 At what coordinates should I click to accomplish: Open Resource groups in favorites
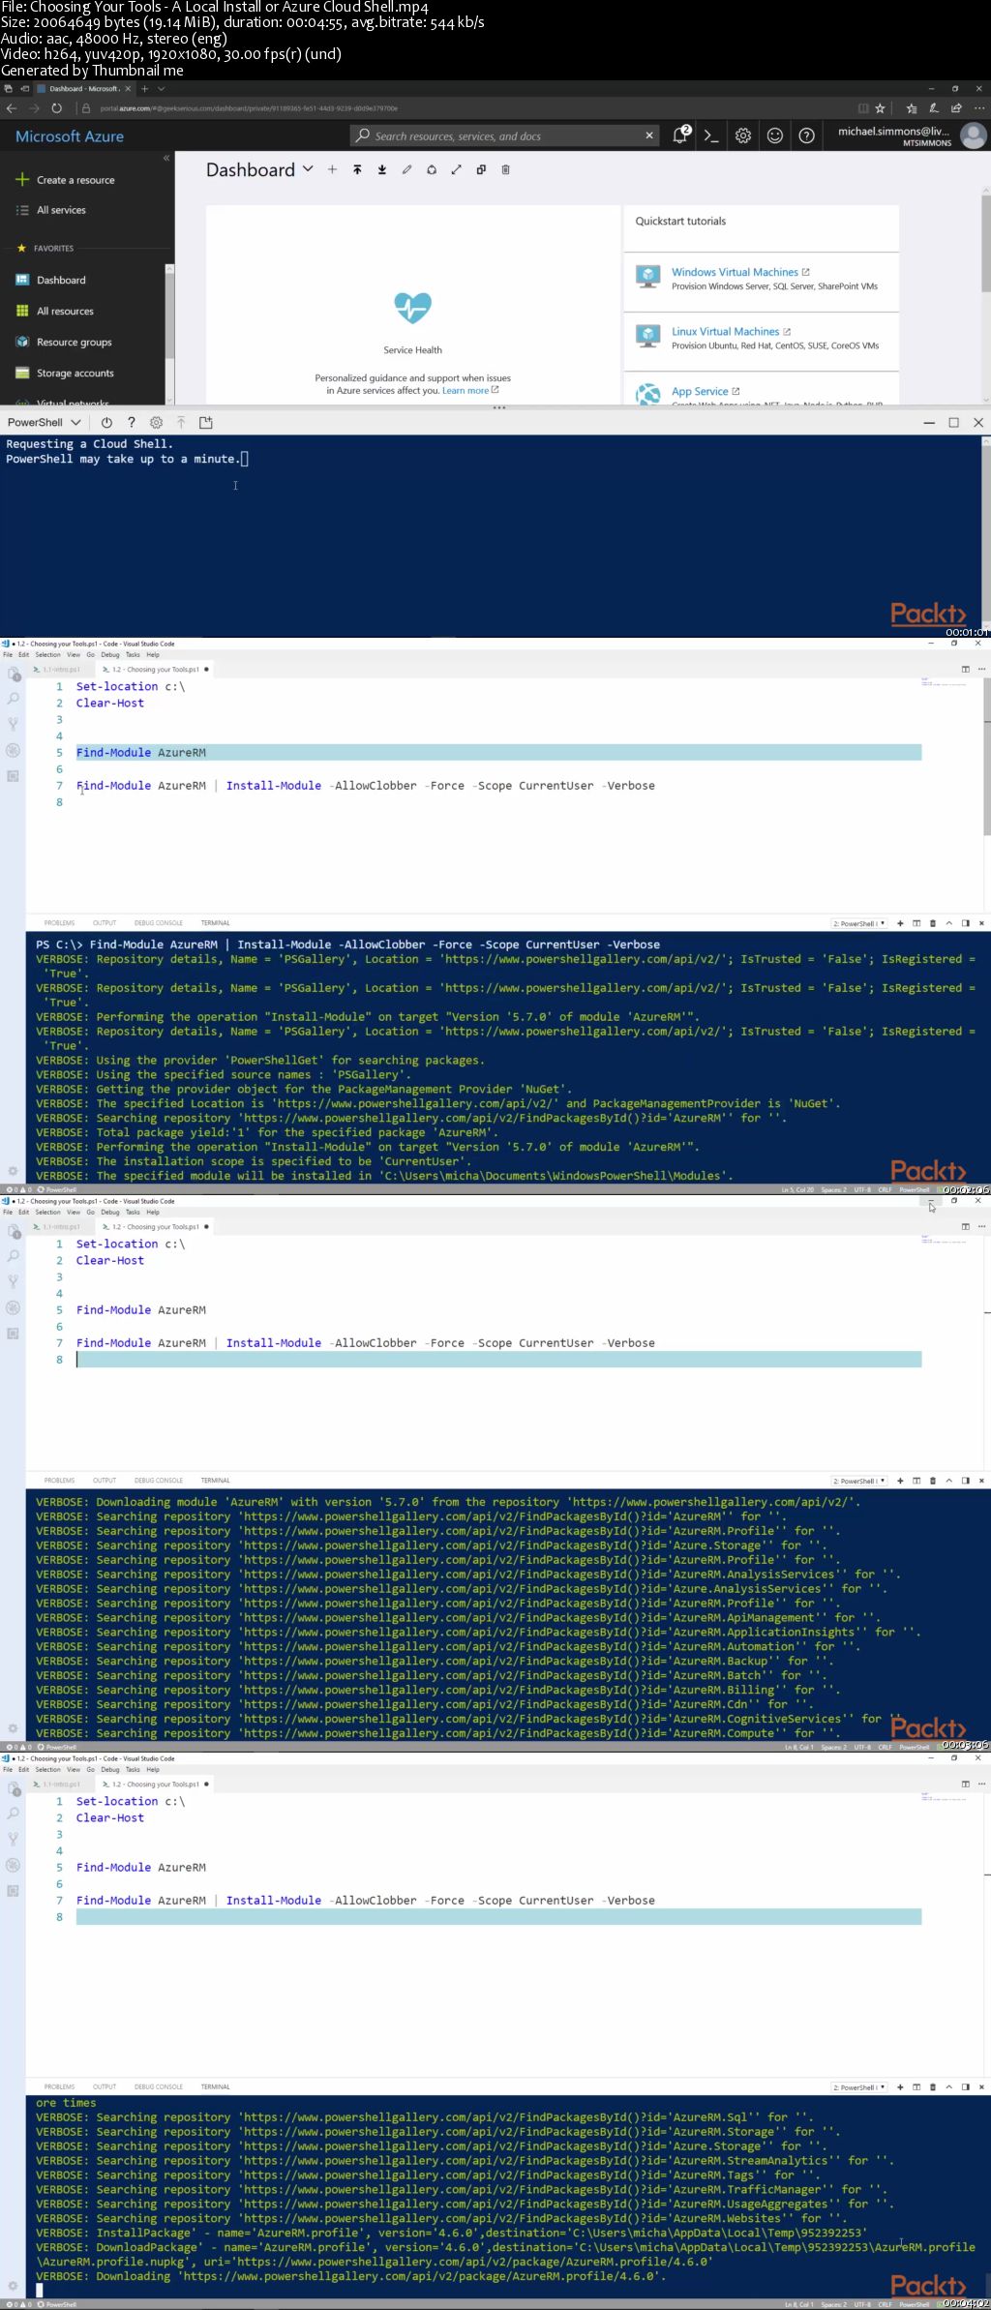(x=64, y=342)
